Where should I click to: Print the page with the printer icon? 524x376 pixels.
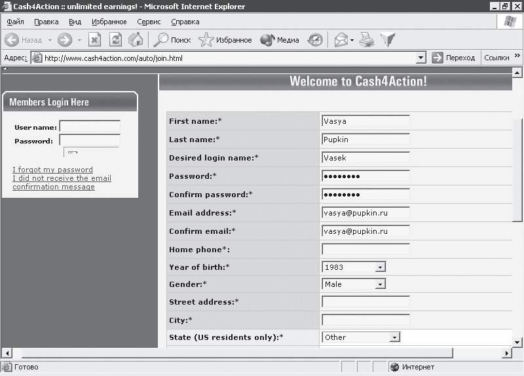coord(367,40)
